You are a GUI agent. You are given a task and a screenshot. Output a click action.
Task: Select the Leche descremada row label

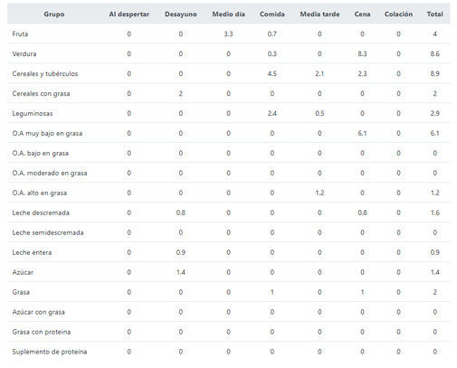click(x=41, y=212)
